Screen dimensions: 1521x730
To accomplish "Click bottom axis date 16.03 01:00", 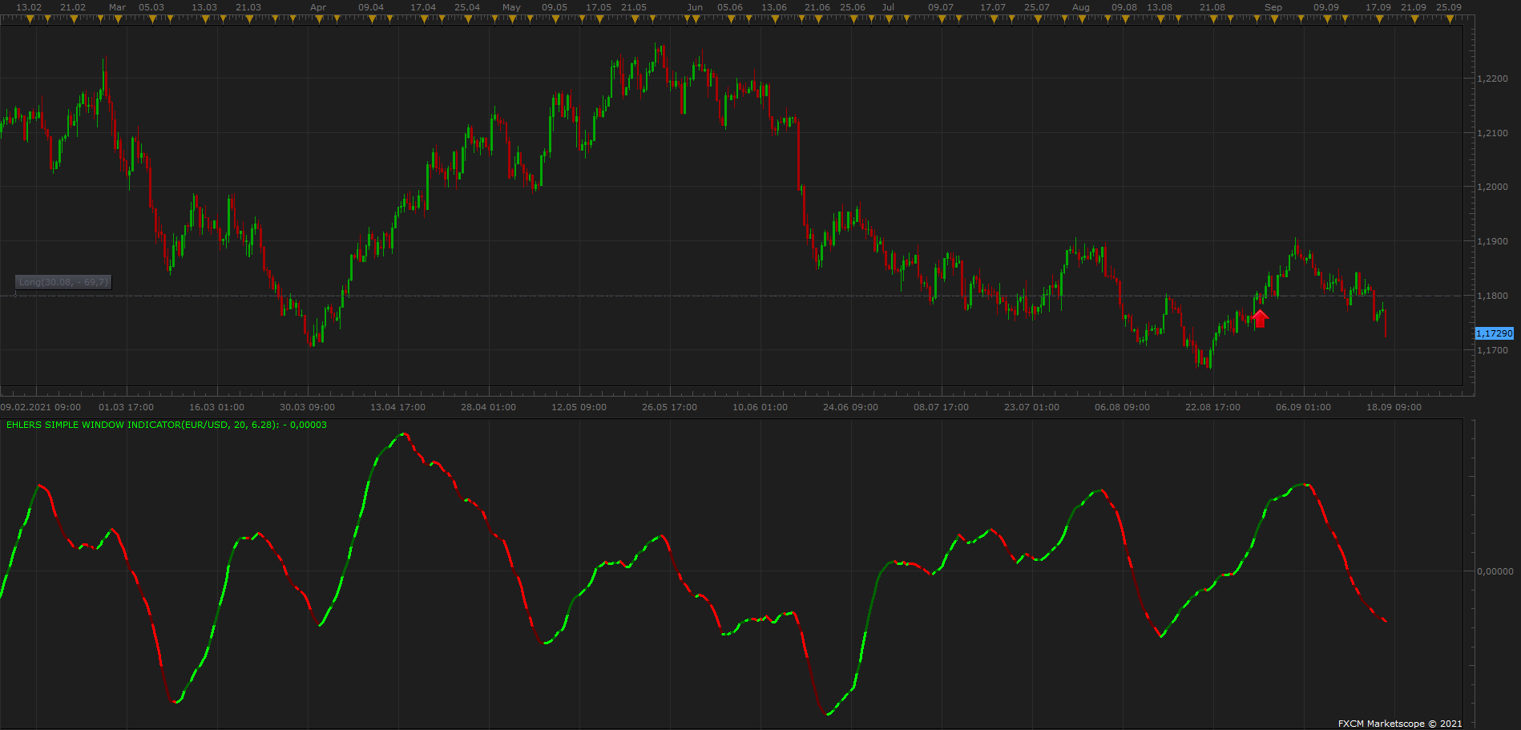I will (217, 407).
